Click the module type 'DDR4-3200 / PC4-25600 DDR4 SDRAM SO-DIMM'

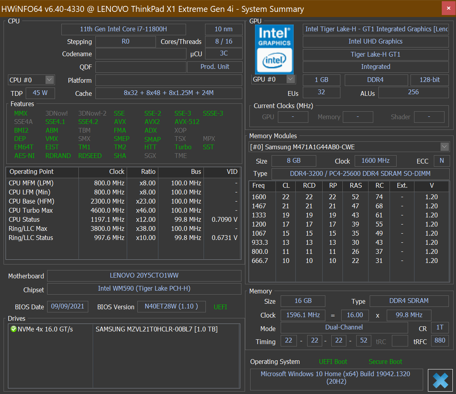point(360,174)
